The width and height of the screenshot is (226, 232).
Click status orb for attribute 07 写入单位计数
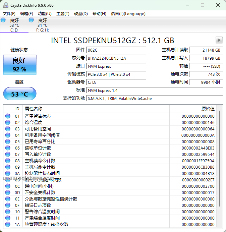pyautogui.click(x=8, y=154)
